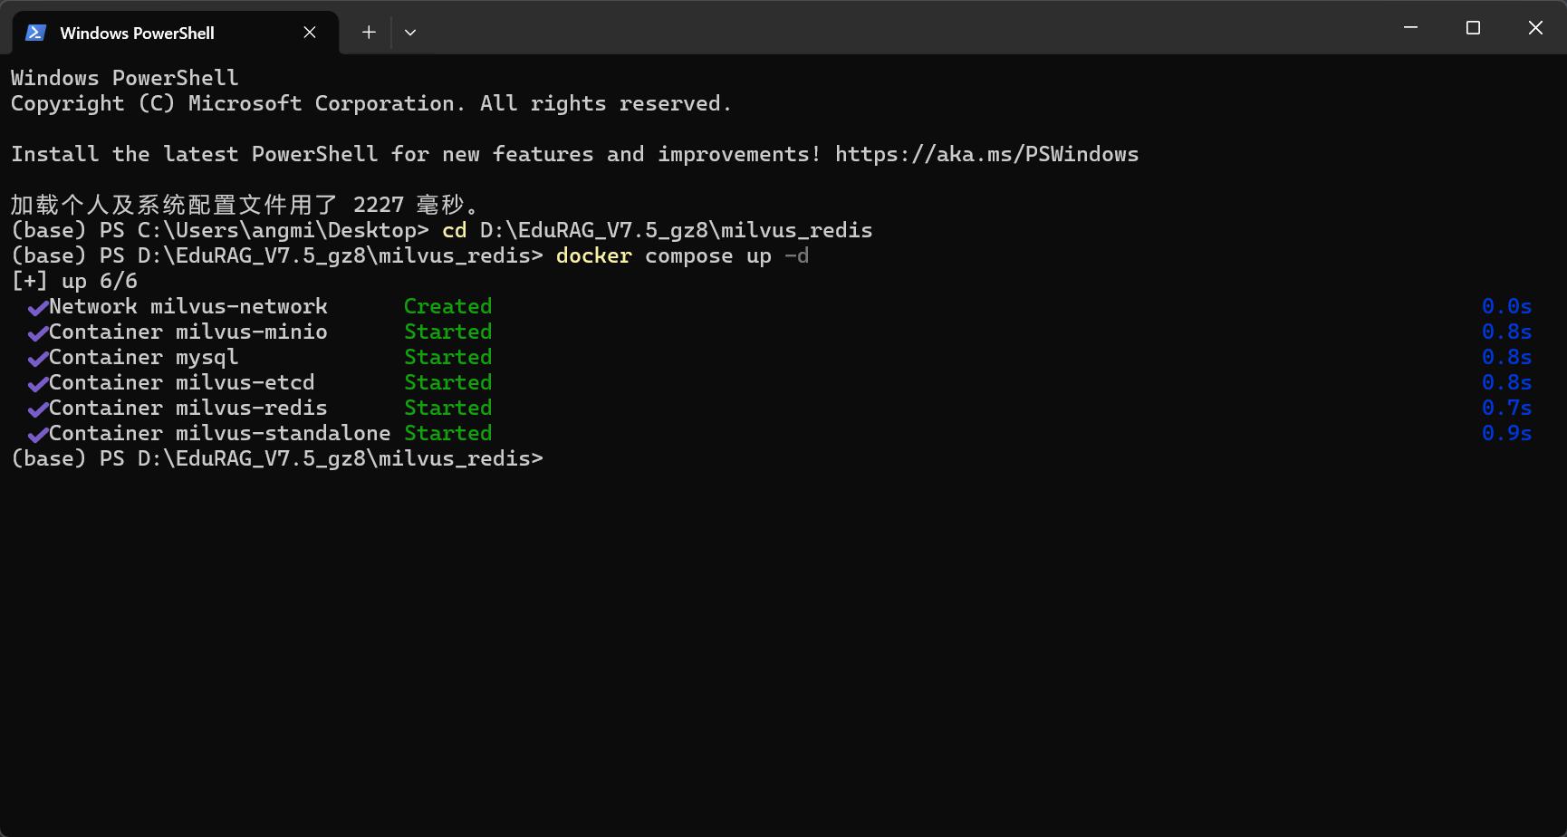Minimize the terminal window
The height and width of the screenshot is (837, 1567).
click(1410, 28)
